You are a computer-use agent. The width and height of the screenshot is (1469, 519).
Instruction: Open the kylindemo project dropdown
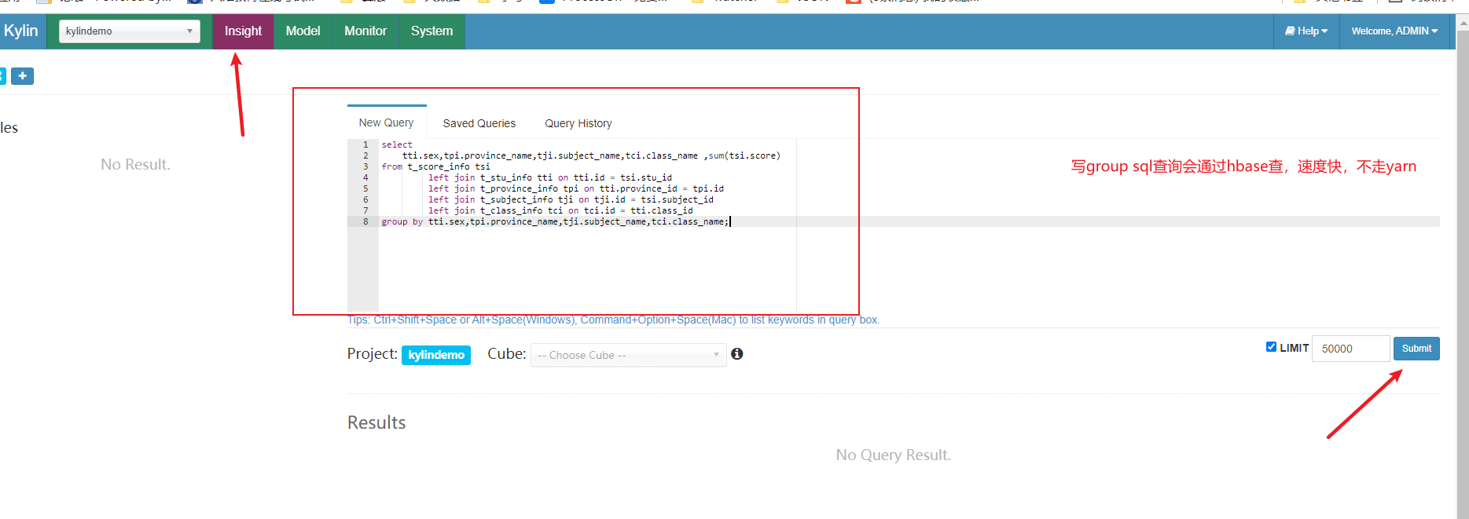(x=129, y=31)
